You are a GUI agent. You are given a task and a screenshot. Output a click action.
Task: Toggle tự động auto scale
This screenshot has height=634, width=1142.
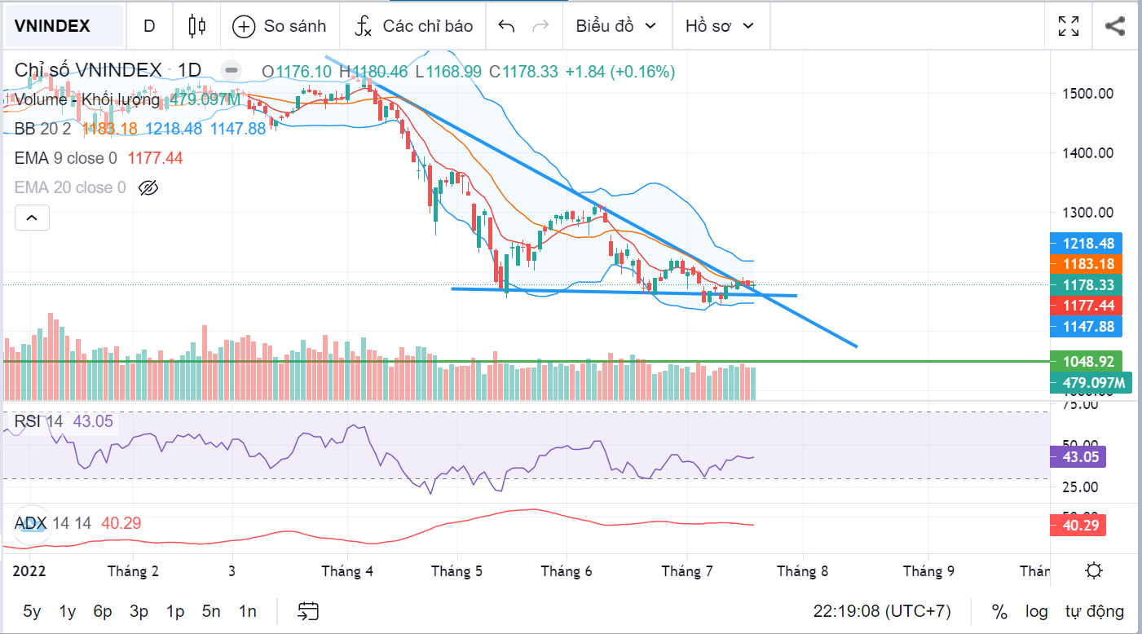pos(1095,611)
